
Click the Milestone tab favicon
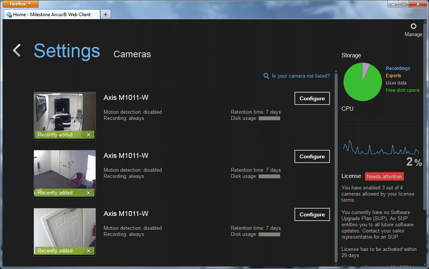9,15
